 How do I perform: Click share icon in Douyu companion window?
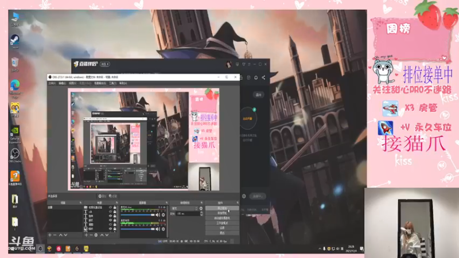[263, 77]
